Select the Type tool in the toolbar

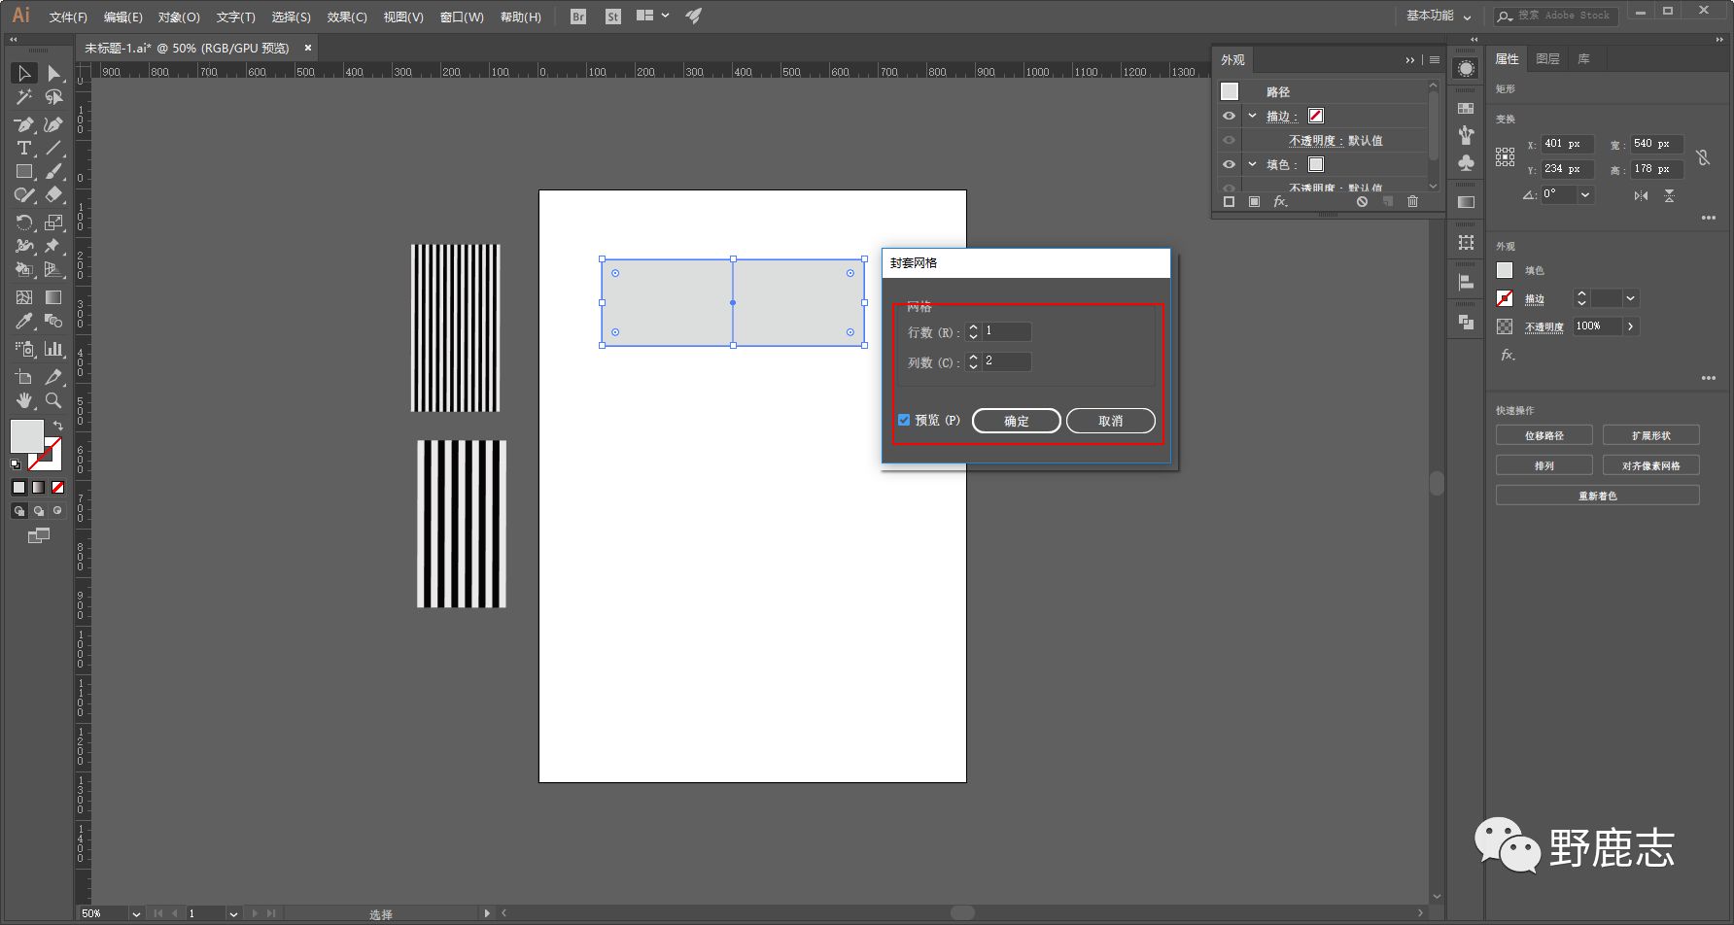click(23, 148)
